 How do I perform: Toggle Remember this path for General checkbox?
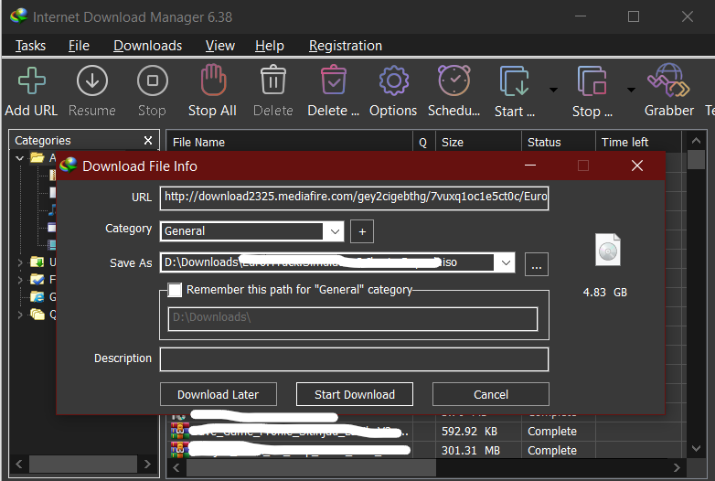pos(175,290)
